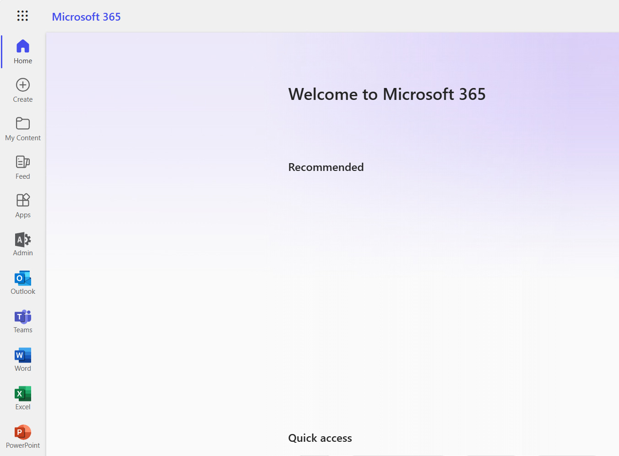Click the Microsoft 365 title link

click(86, 16)
